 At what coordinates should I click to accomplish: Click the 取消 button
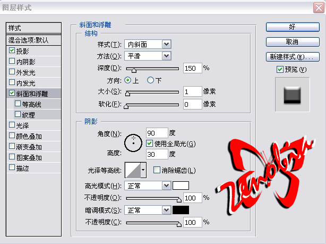click(293, 42)
